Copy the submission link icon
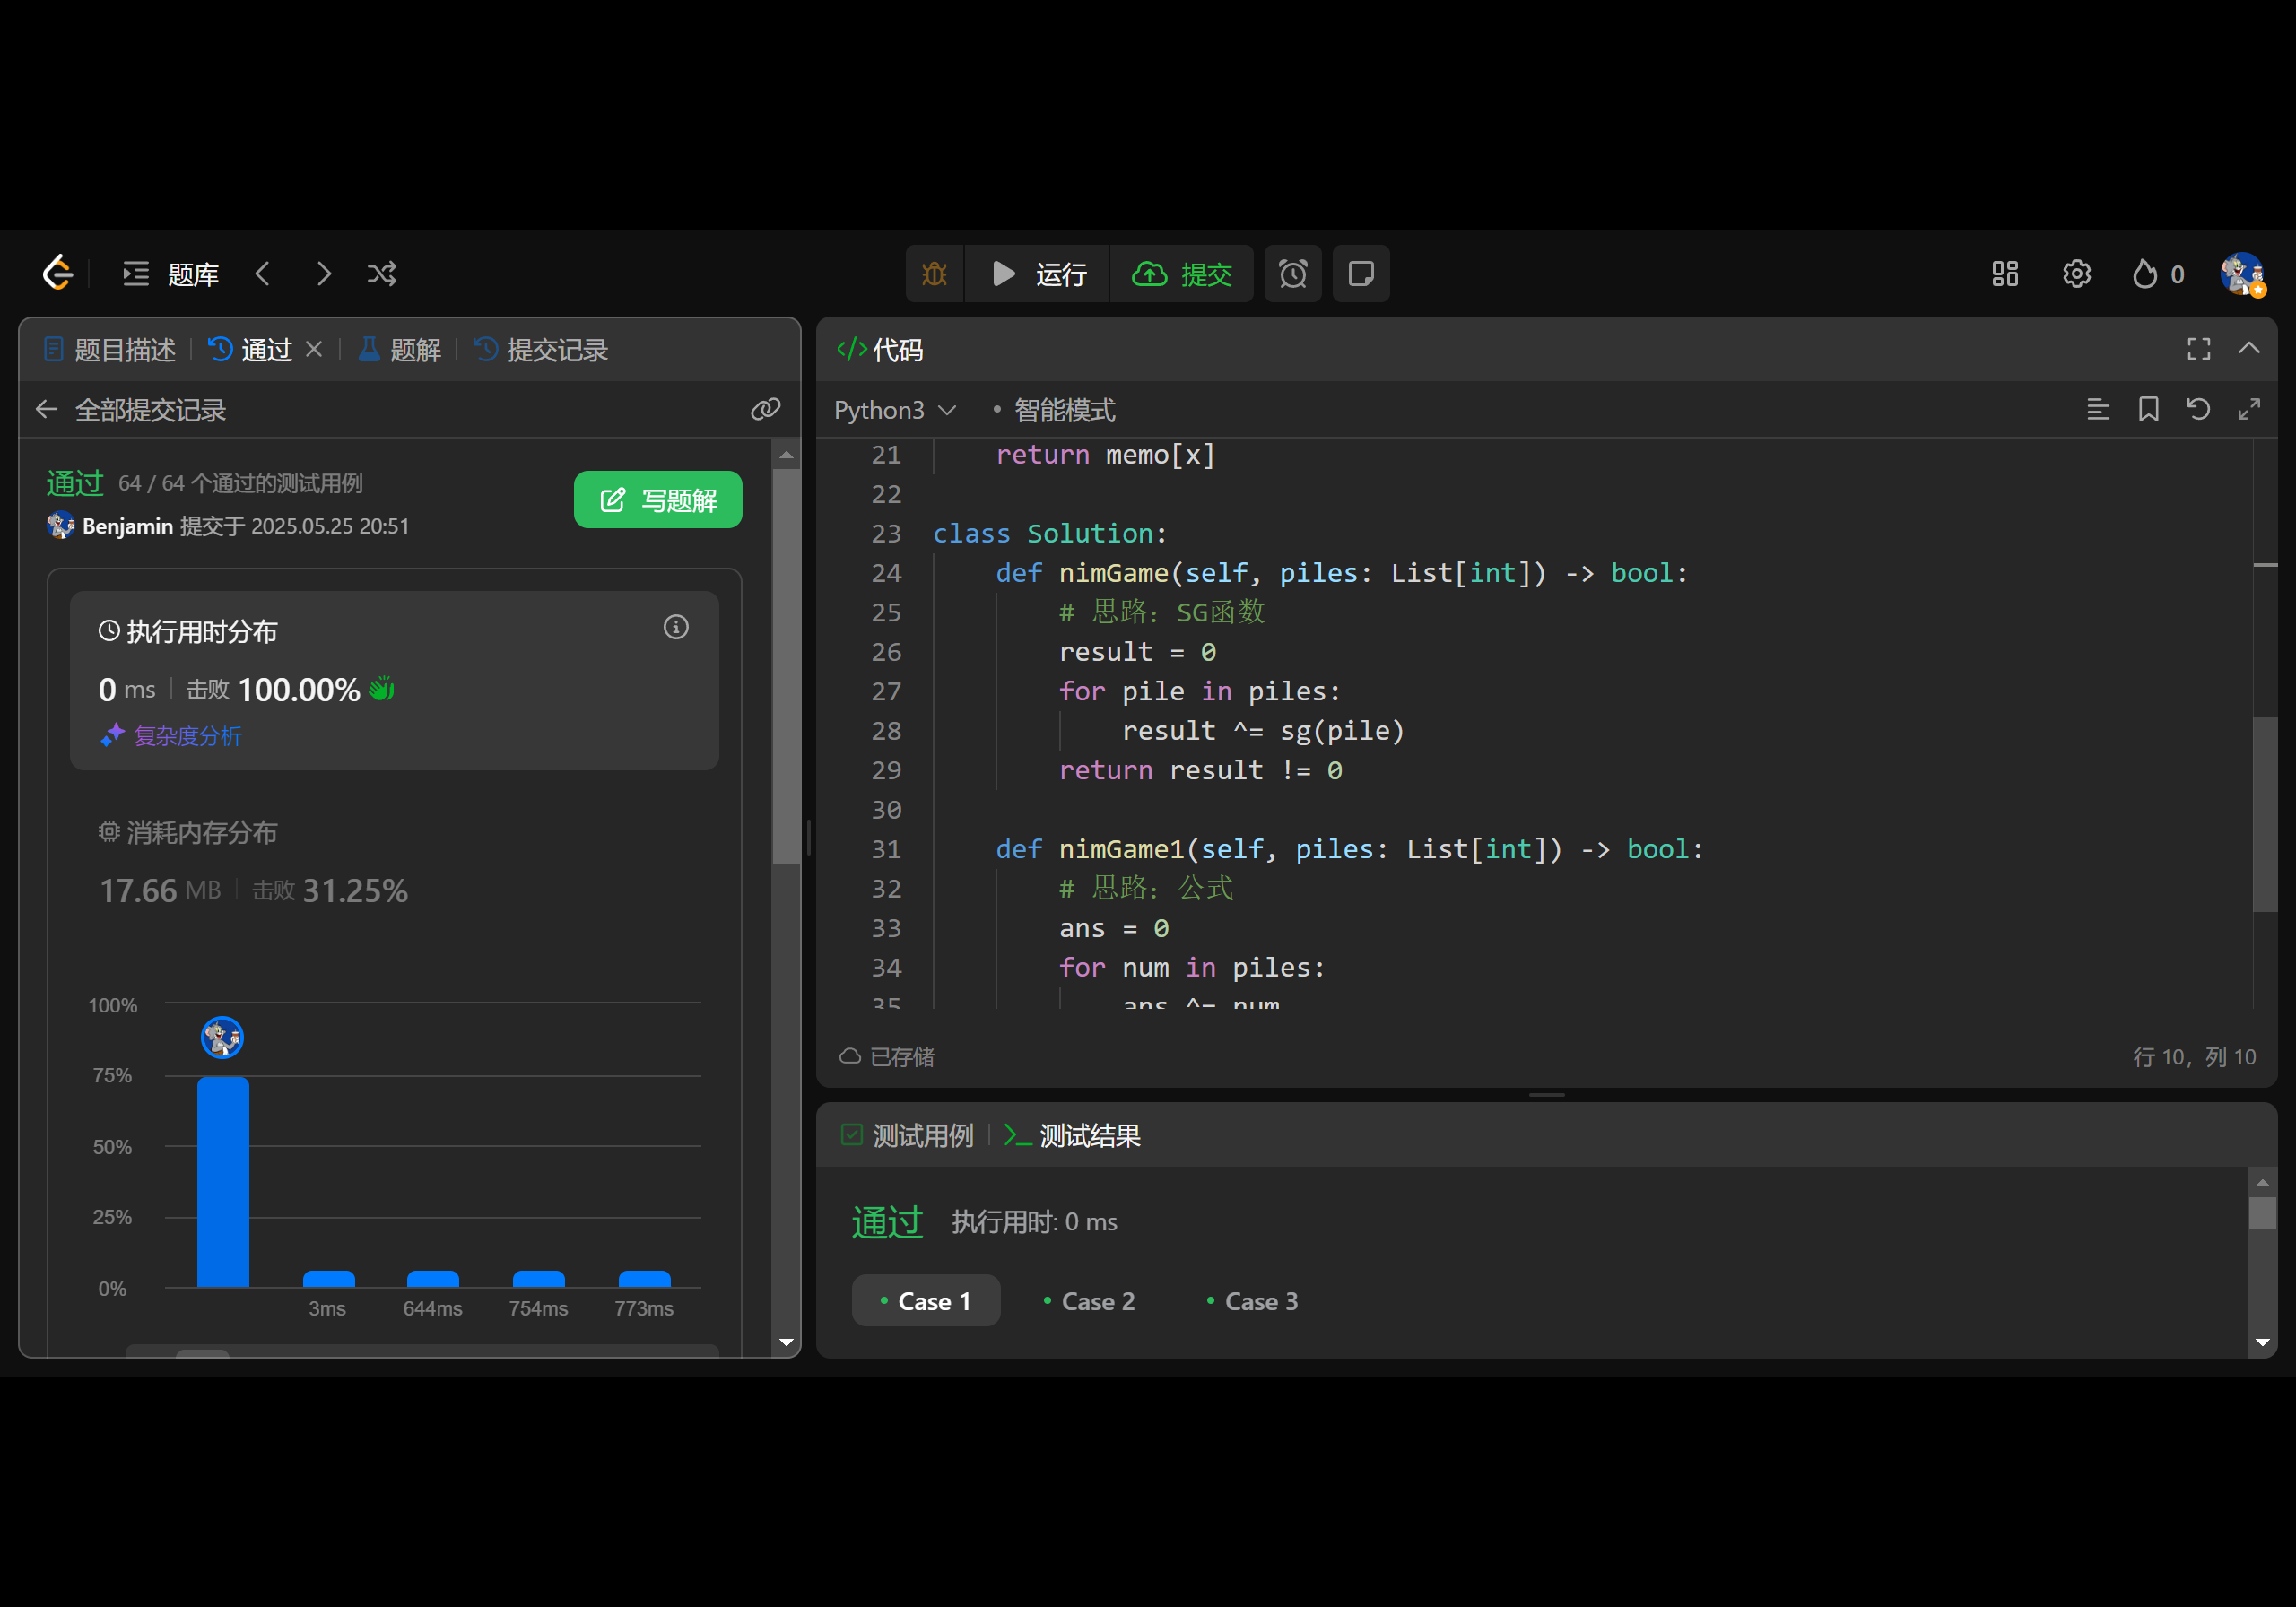The image size is (2296, 1607). click(x=765, y=409)
